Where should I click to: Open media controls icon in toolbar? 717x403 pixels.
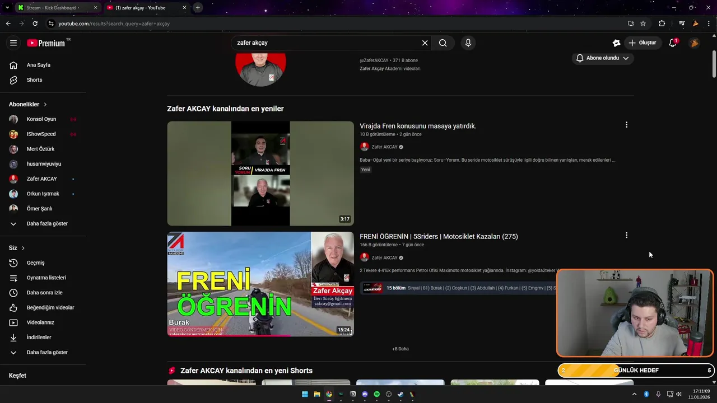[682, 24]
